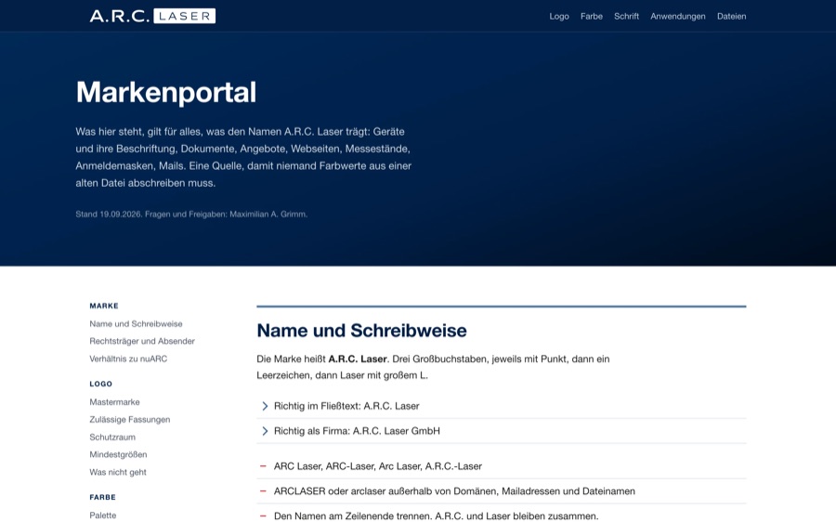Click the Markenportal page title

(166, 93)
